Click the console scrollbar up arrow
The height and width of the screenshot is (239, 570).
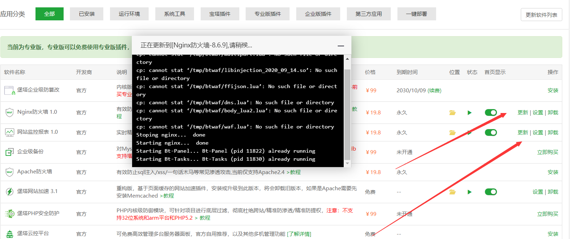coord(348,59)
